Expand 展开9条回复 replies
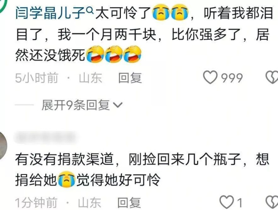The width and height of the screenshot is (278, 210). click(82, 105)
